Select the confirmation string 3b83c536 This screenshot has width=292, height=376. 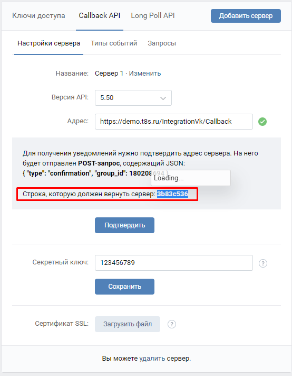172,194
